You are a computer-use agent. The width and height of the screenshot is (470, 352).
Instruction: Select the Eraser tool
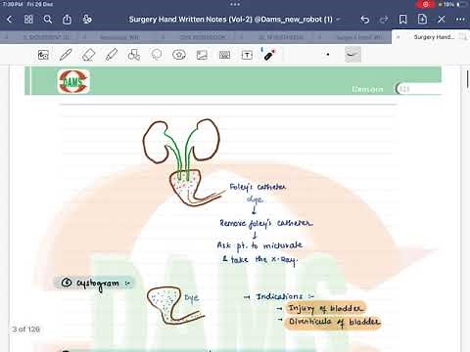pos(88,55)
